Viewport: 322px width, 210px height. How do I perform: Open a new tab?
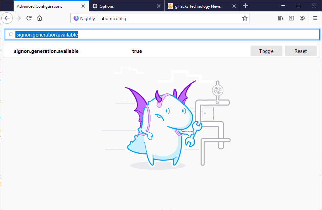(x=246, y=6)
